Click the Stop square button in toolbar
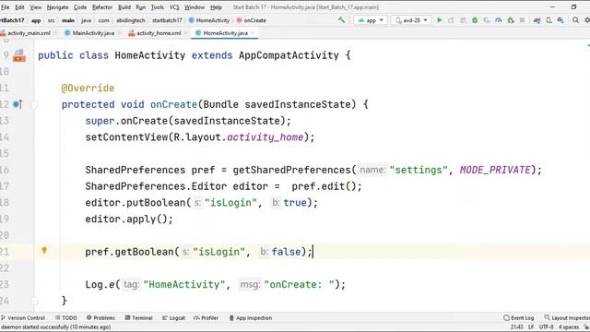Screen dimensions: 590x332 coord(522,20)
